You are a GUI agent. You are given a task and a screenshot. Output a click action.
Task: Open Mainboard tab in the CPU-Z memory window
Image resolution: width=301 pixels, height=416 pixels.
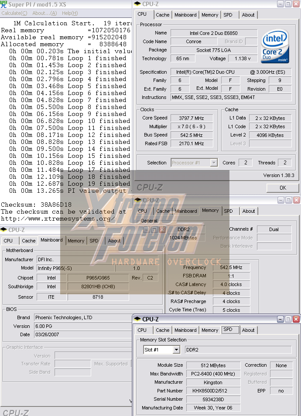(186, 211)
